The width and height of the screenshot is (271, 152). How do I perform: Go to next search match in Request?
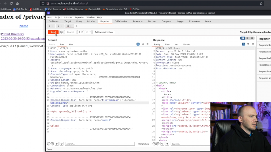[x=61, y=144]
